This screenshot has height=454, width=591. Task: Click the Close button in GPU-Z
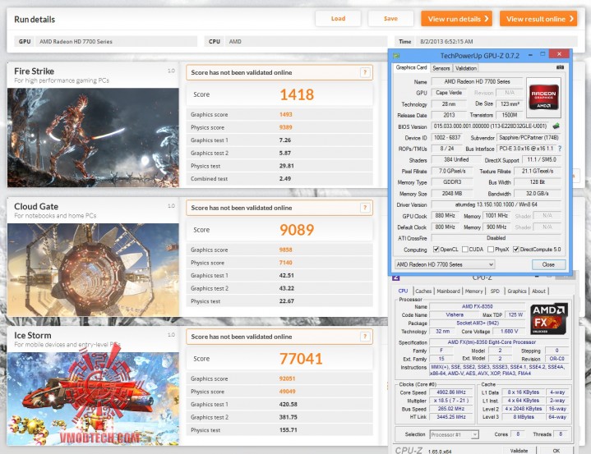point(548,264)
